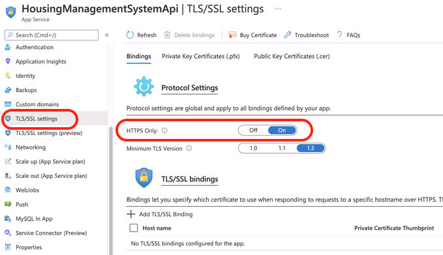
Task: Open Public Key Certificates (.cer) tab
Action: coord(292,56)
